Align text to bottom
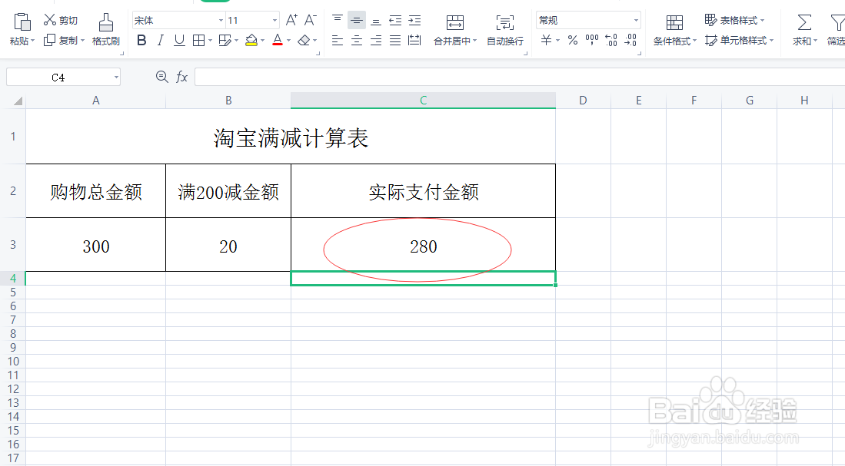The height and width of the screenshot is (466, 845). click(376, 21)
